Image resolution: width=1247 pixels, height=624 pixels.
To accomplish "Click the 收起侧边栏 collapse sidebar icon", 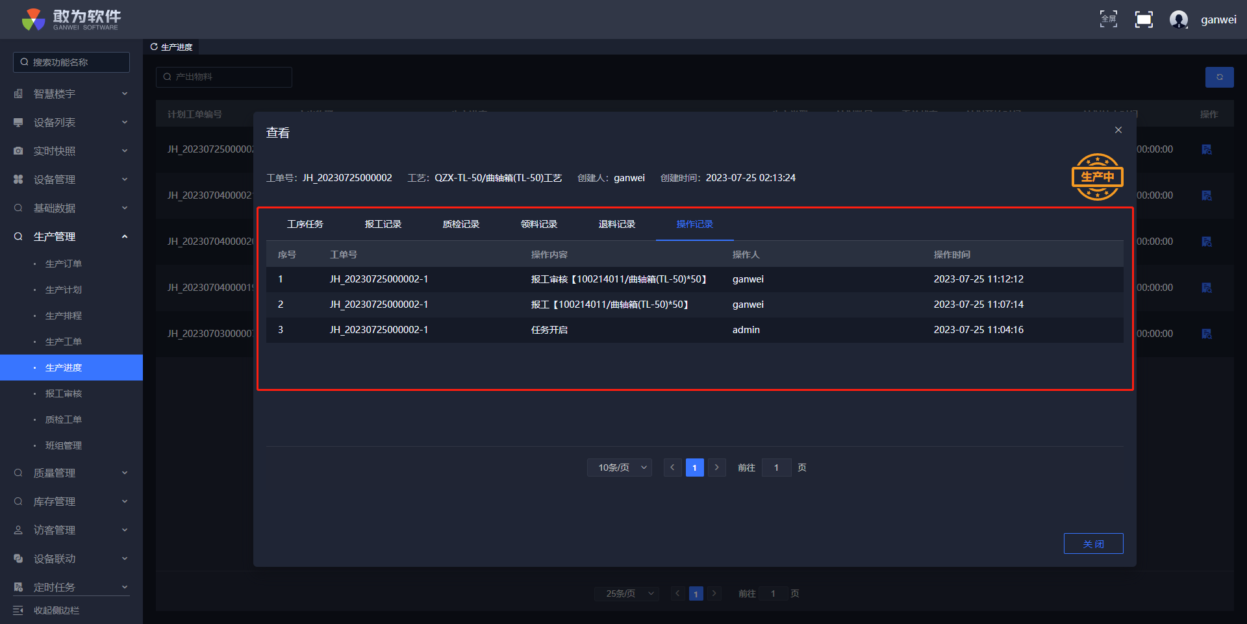I will (18, 610).
